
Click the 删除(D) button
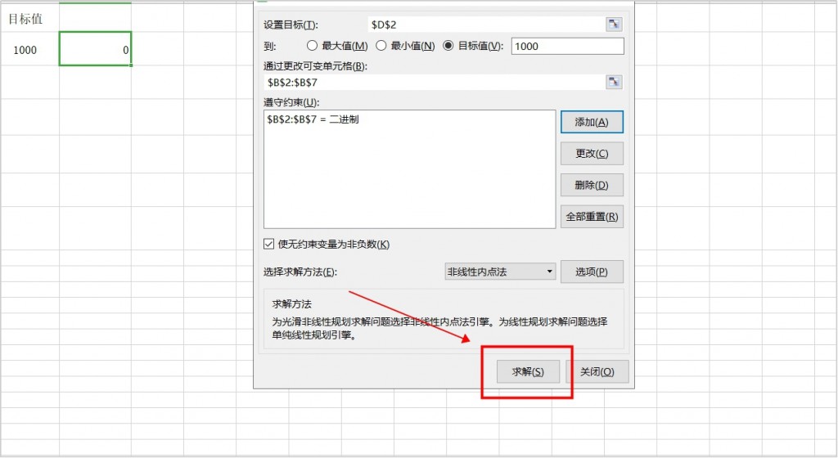(592, 185)
